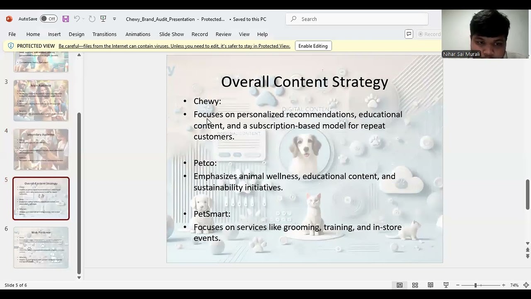Switch to Slide Sorter view icon
The image size is (531, 299).
pos(415,285)
